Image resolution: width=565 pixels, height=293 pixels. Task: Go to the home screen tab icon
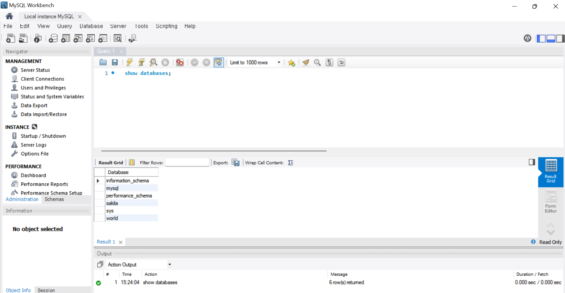point(9,16)
